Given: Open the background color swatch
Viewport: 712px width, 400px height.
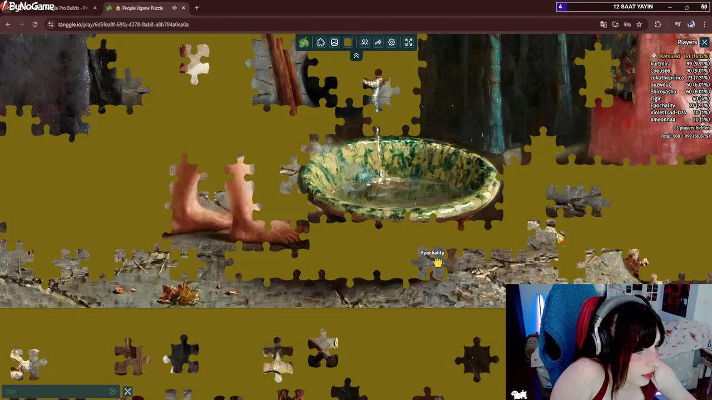Looking at the screenshot, I should click(x=348, y=42).
